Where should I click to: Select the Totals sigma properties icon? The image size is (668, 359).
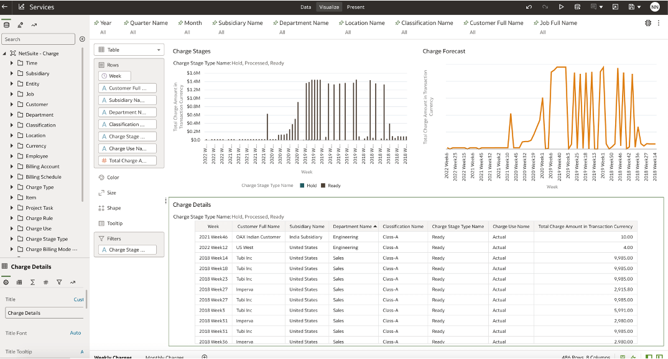click(x=32, y=282)
